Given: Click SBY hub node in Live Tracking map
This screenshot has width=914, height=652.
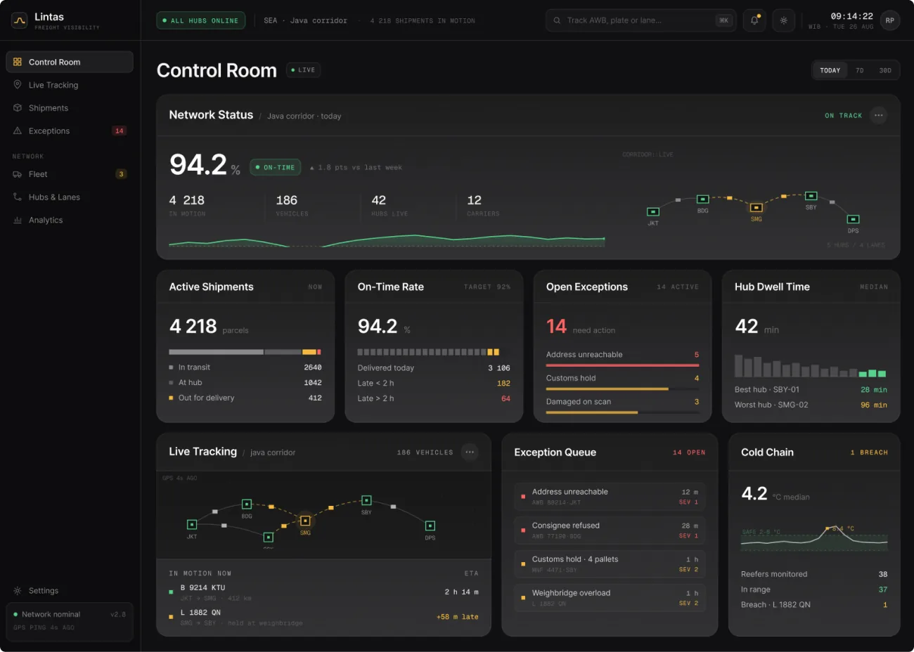Looking at the screenshot, I should point(366,500).
